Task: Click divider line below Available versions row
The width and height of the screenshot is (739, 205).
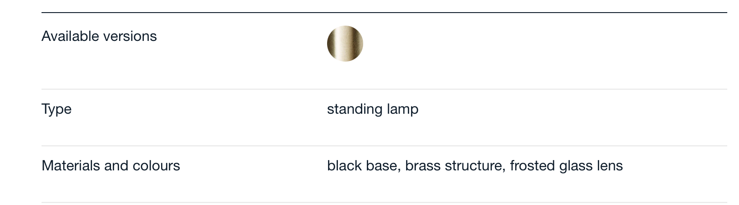Action: coord(384,89)
